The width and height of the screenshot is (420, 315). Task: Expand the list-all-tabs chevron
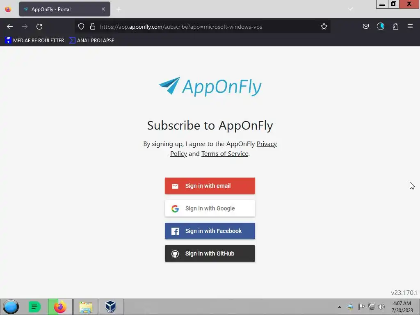click(350, 9)
